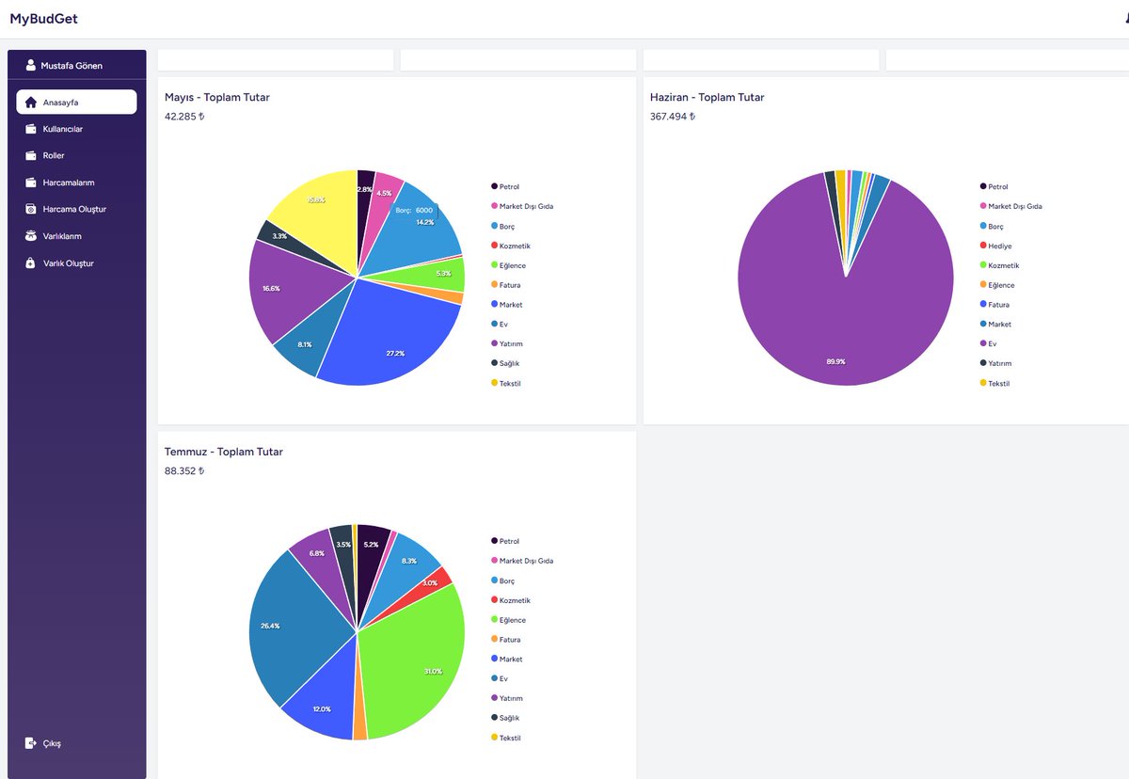Toggle Ev legend in Haziran chart
1129x779 pixels.
pos(988,343)
